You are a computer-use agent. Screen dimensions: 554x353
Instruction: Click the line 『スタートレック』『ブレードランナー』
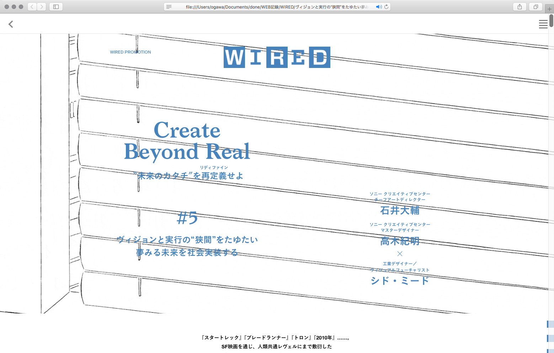coord(277,338)
